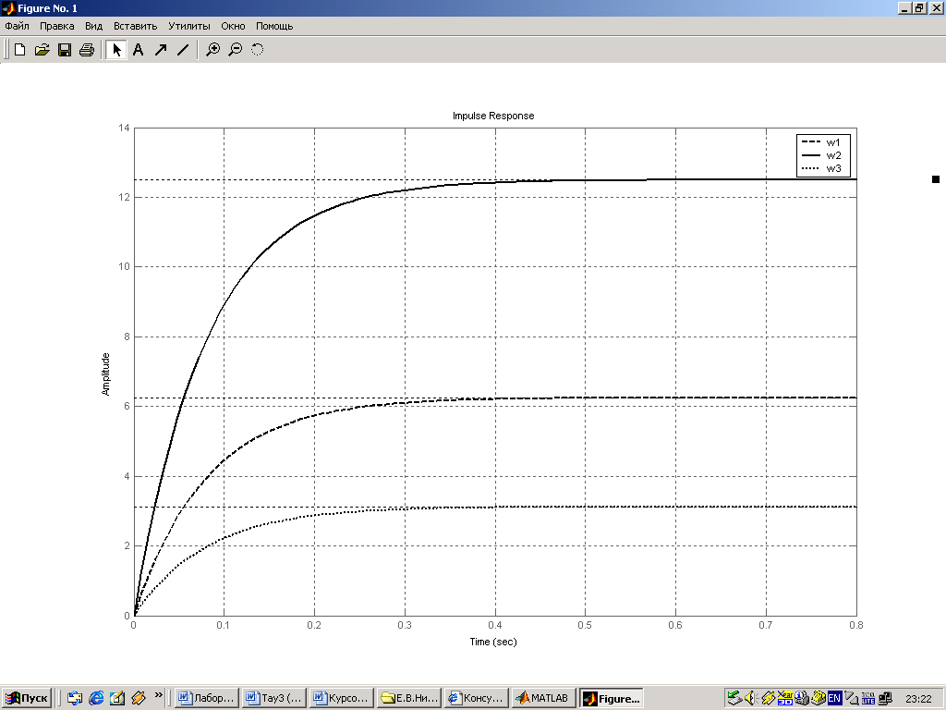946x710 pixels.
Task: Insert text with the A tool
Action: click(x=139, y=50)
